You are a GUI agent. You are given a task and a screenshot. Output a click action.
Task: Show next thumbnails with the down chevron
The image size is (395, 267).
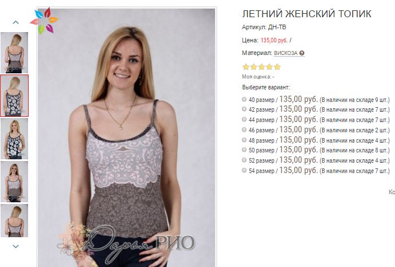point(15,246)
